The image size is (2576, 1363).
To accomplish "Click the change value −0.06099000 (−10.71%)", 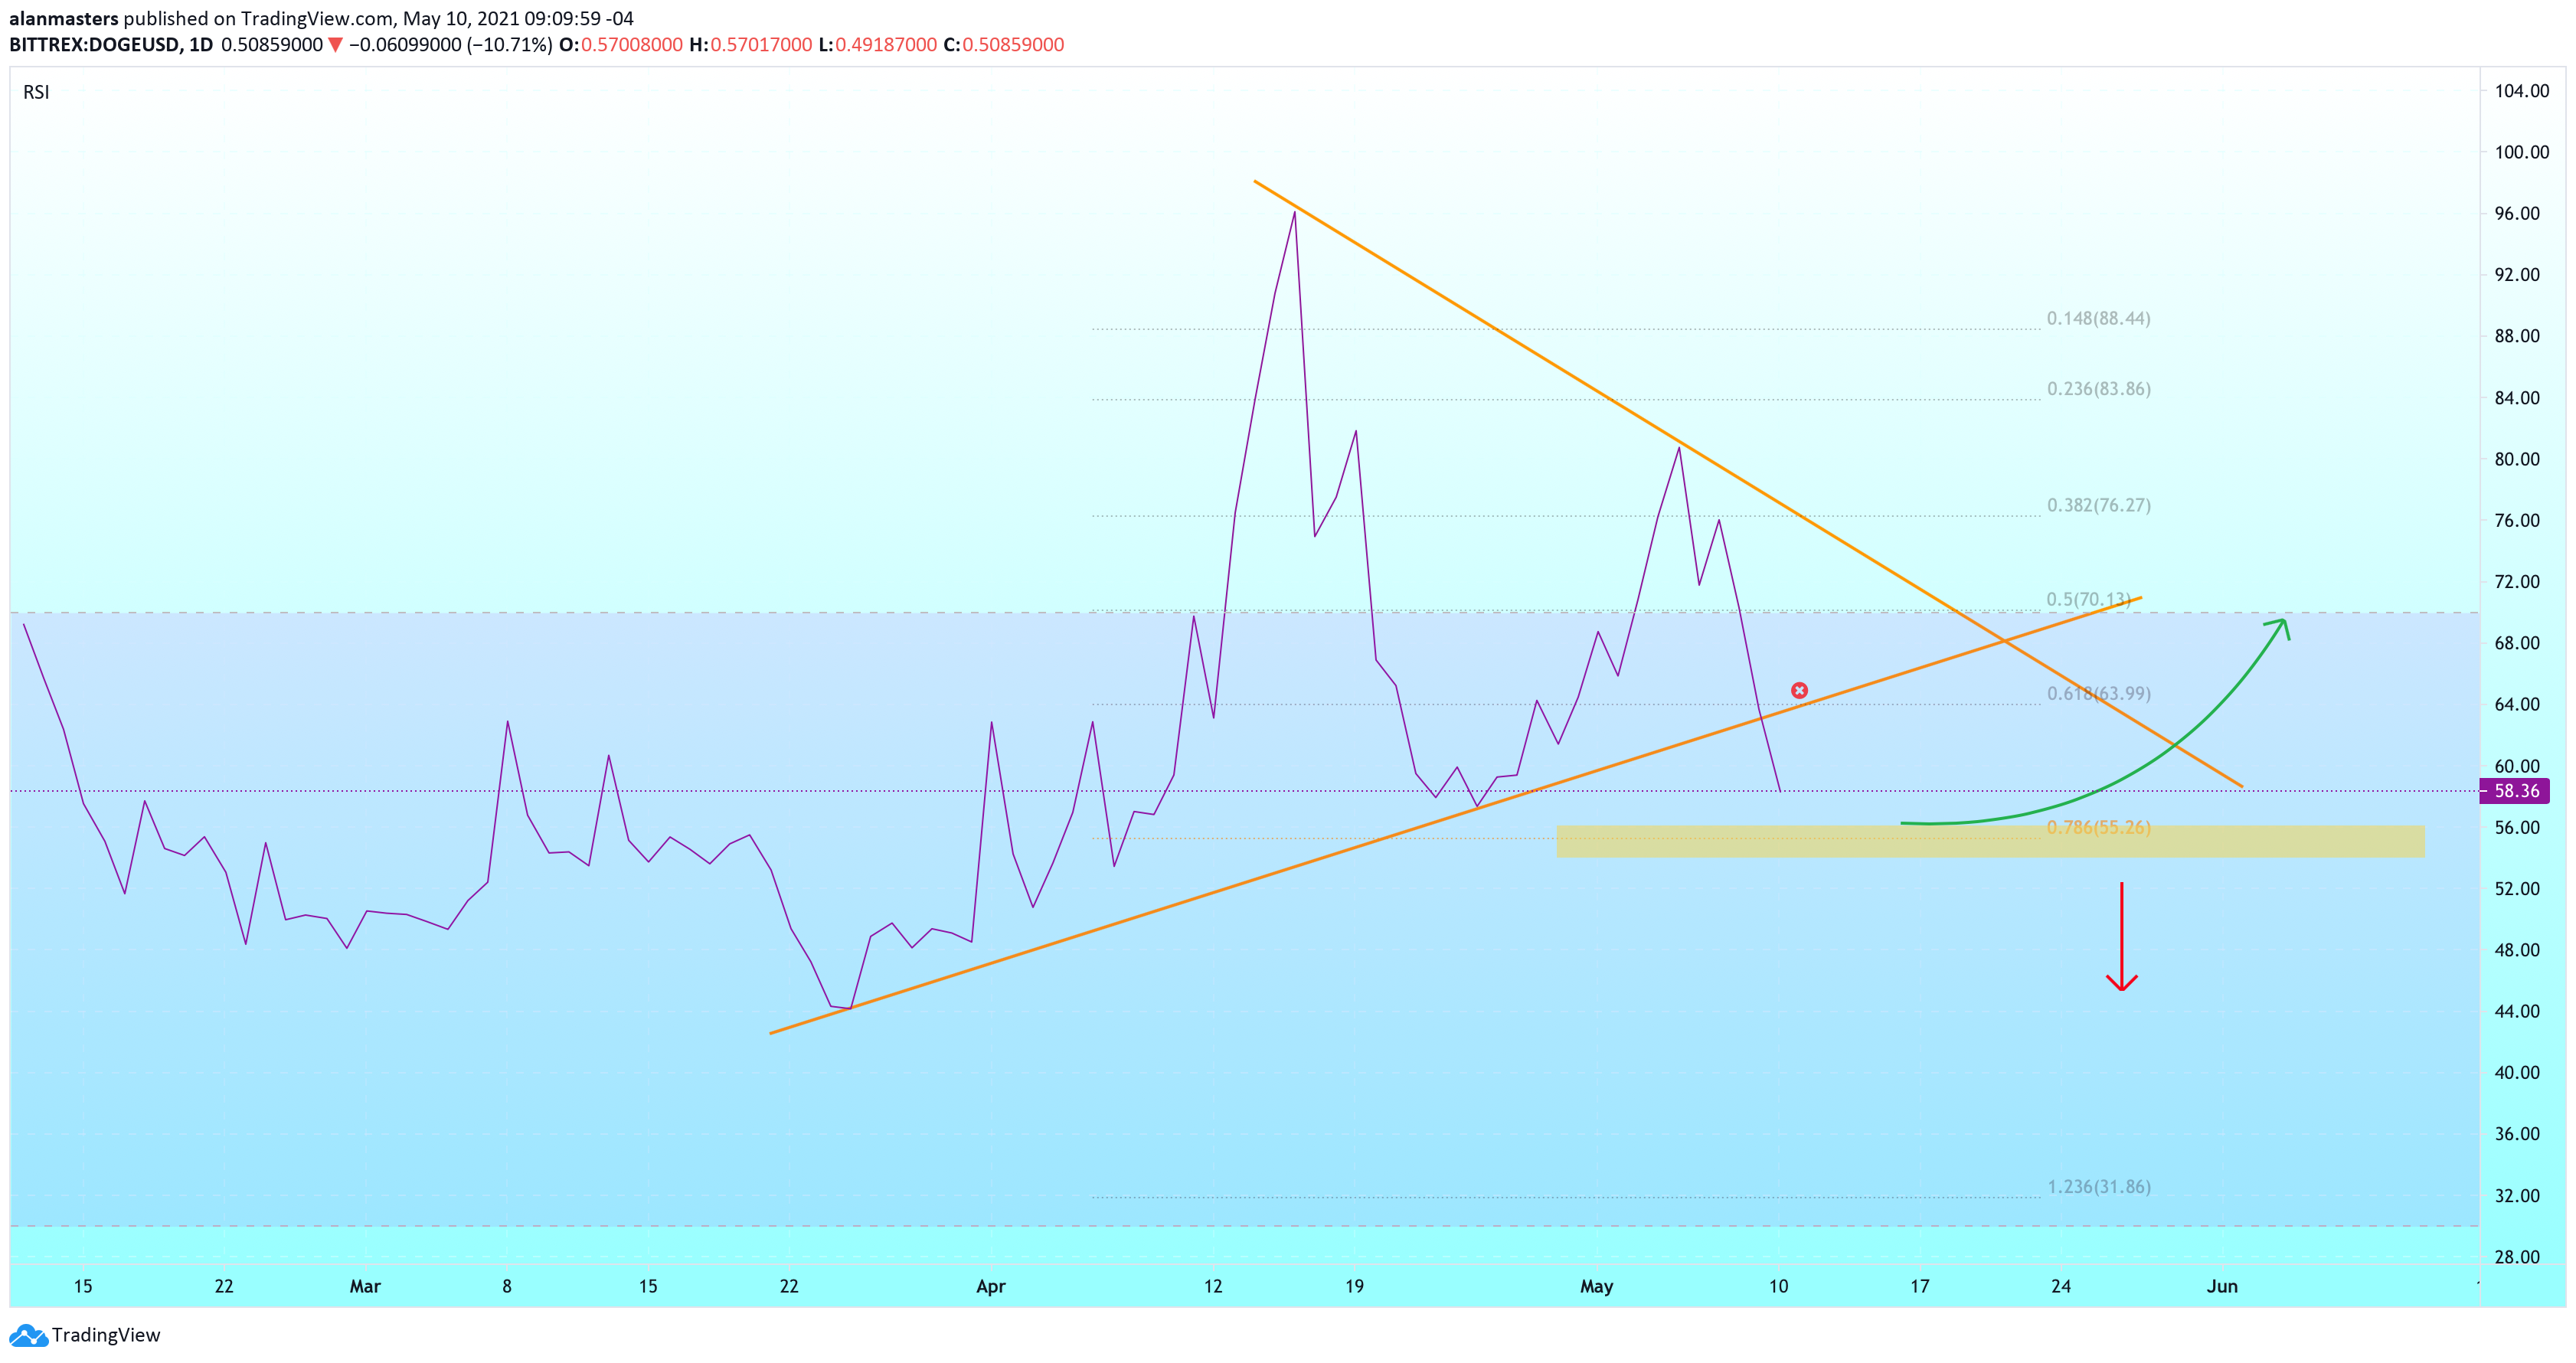I will [450, 45].
